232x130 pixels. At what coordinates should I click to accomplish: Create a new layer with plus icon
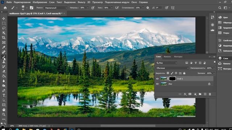coord(205,94)
